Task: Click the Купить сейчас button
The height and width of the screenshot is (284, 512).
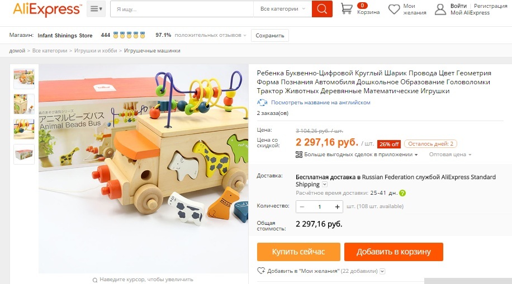Action: pos(298,252)
